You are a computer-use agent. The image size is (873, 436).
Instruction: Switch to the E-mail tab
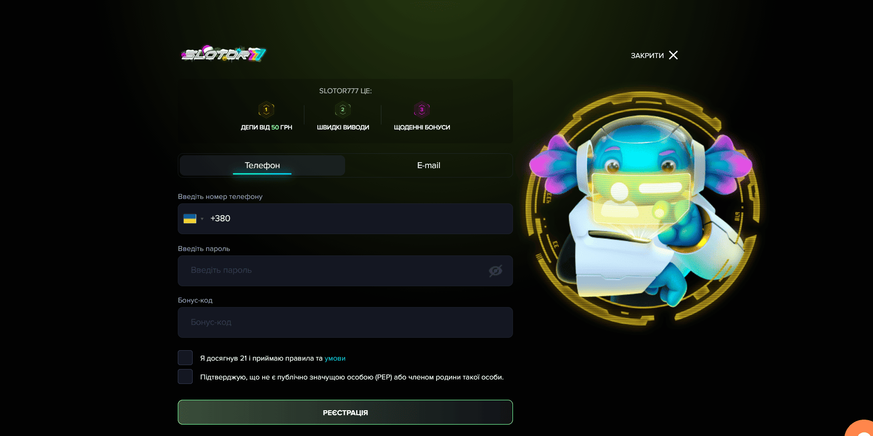click(x=429, y=165)
